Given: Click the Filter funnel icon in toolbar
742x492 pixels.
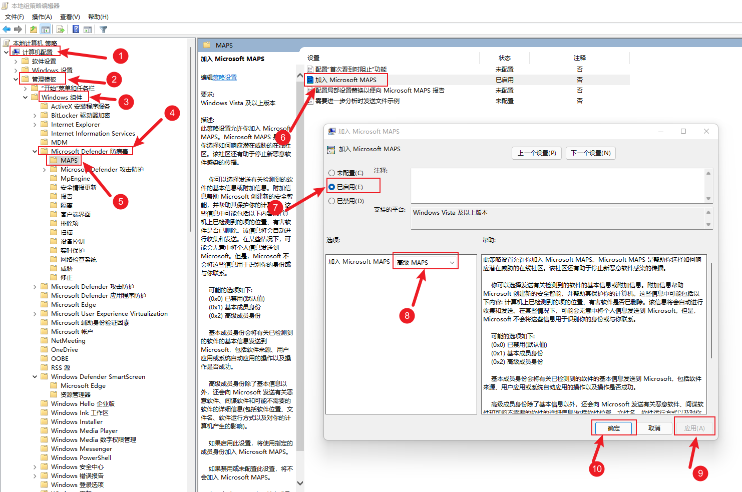Looking at the screenshot, I should point(104,30).
